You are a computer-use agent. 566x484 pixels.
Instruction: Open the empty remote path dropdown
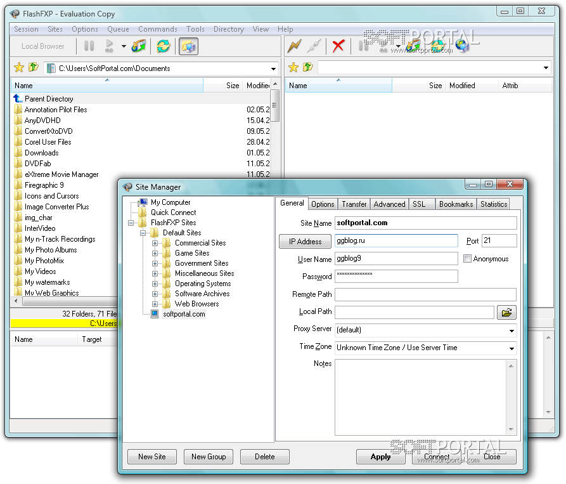pyautogui.click(x=546, y=67)
